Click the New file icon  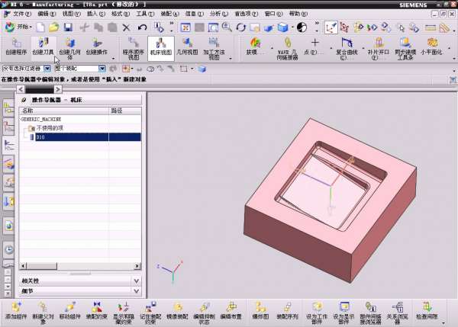click(x=40, y=27)
